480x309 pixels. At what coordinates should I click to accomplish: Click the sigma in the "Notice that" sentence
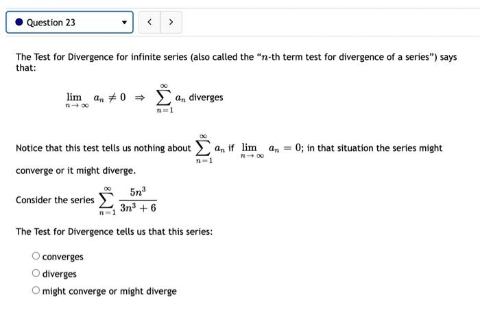click(203, 149)
